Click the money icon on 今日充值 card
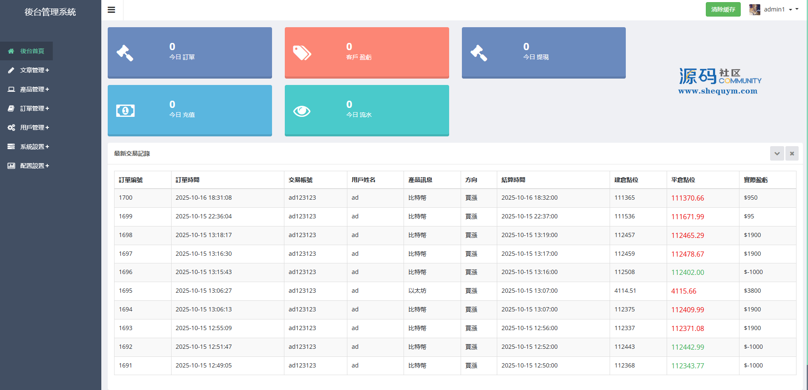 [125, 111]
